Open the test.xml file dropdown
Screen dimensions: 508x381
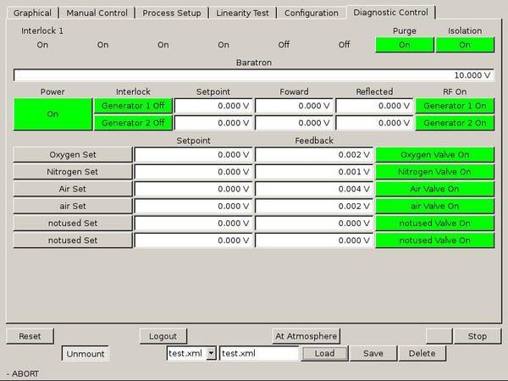point(211,354)
